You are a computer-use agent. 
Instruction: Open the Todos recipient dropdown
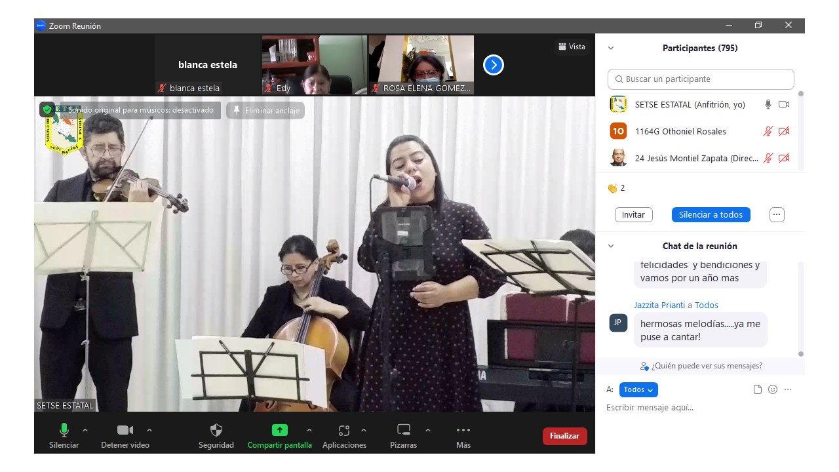638,389
